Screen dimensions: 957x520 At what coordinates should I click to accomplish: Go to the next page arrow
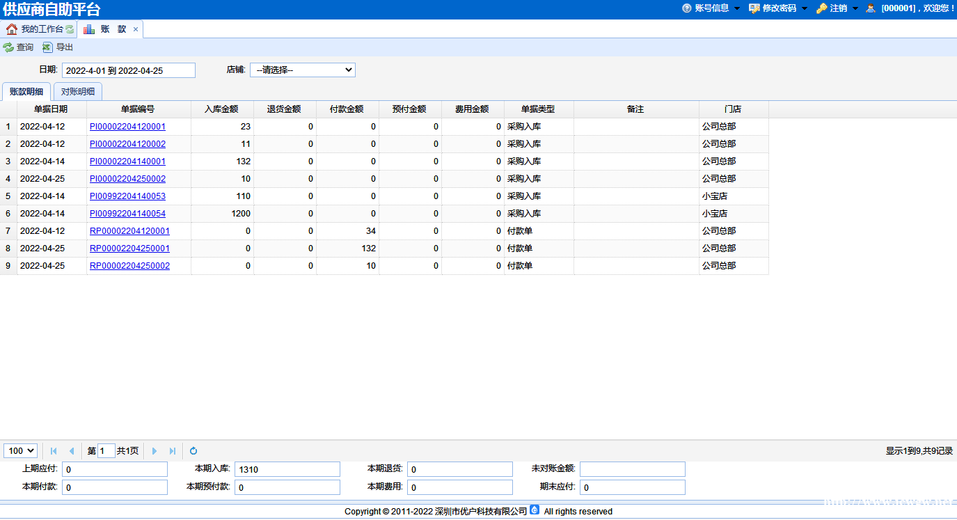coord(155,451)
